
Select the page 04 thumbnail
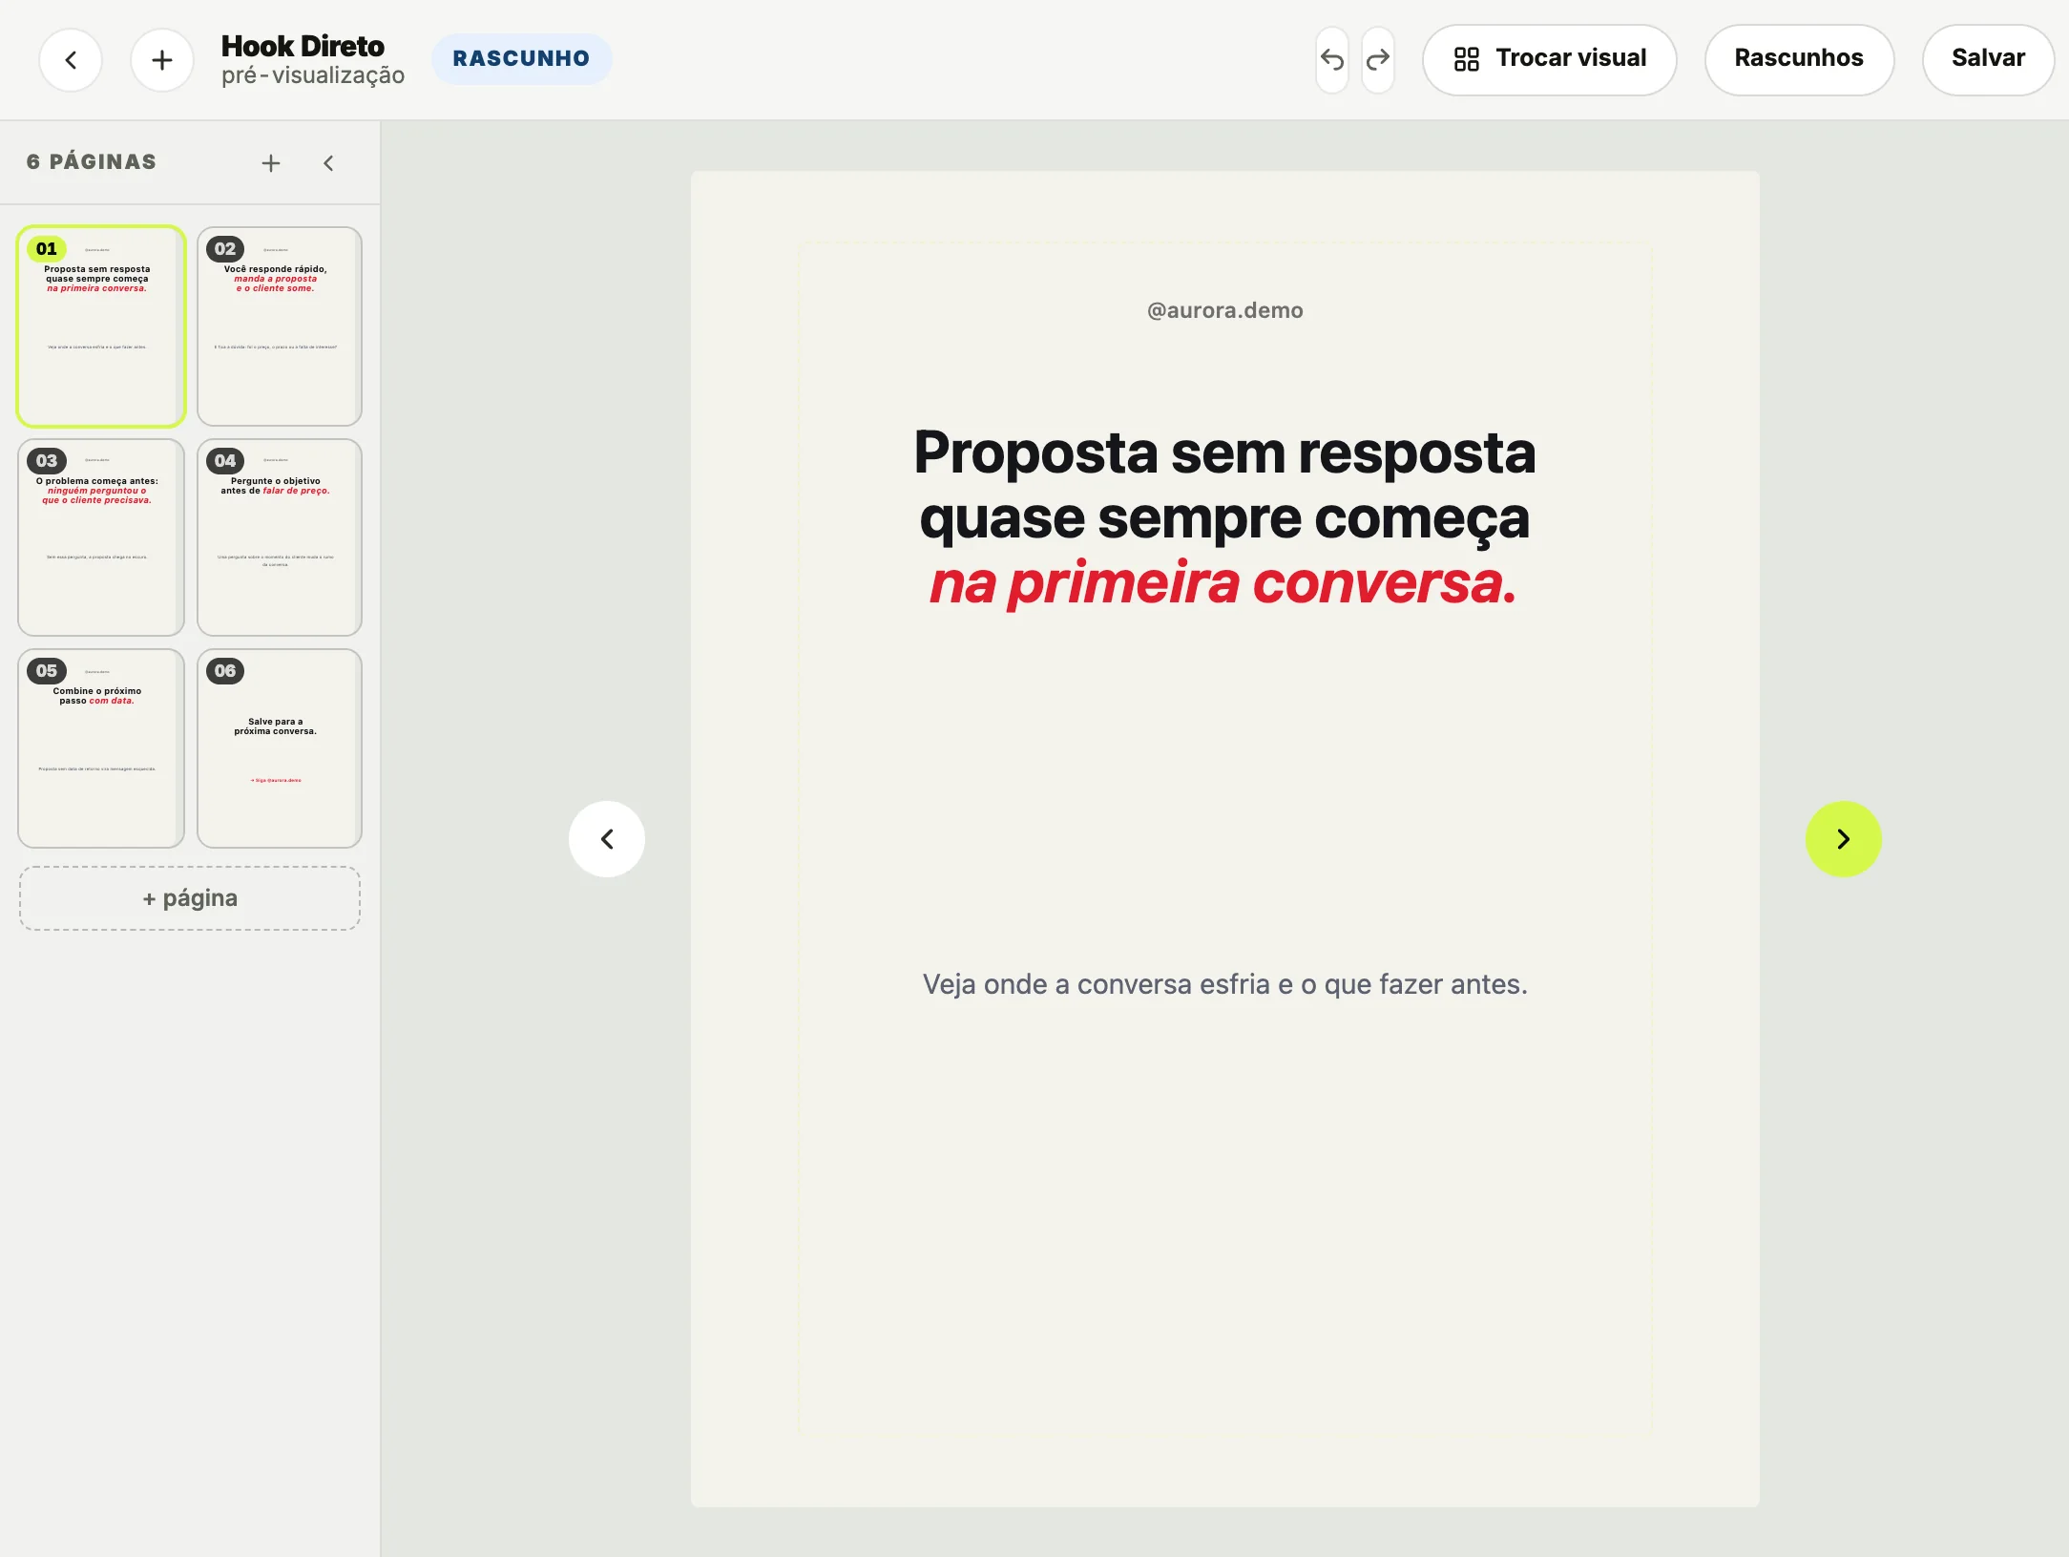tap(280, 537)
